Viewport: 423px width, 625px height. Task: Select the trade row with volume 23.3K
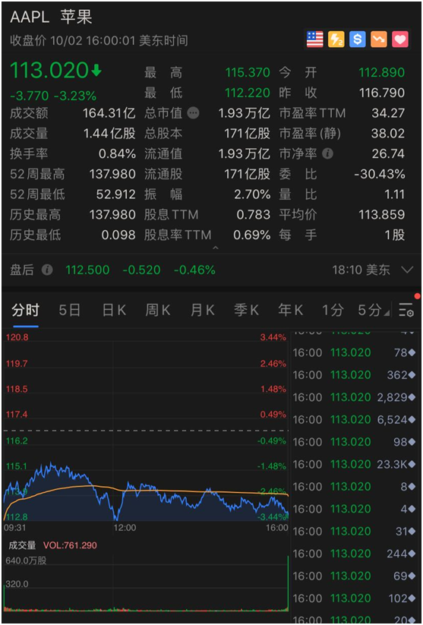click(x=355, y=464)
